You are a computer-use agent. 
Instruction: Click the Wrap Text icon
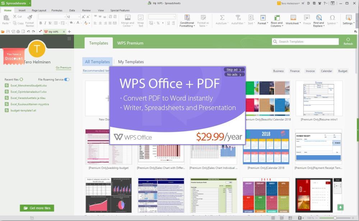[141, 18]
